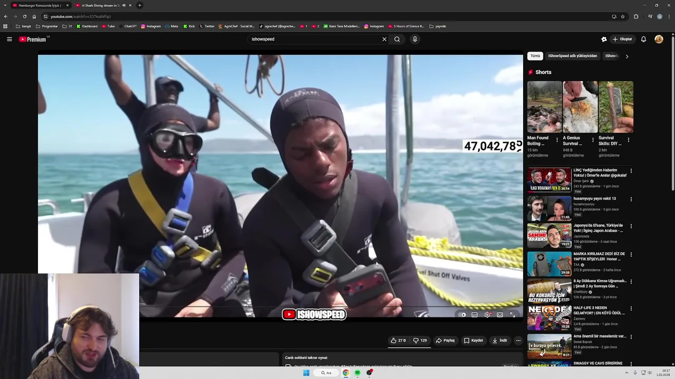
Task: Open options for HALF-LIFE 3 NEDEN video
Action: pos(631,308)
